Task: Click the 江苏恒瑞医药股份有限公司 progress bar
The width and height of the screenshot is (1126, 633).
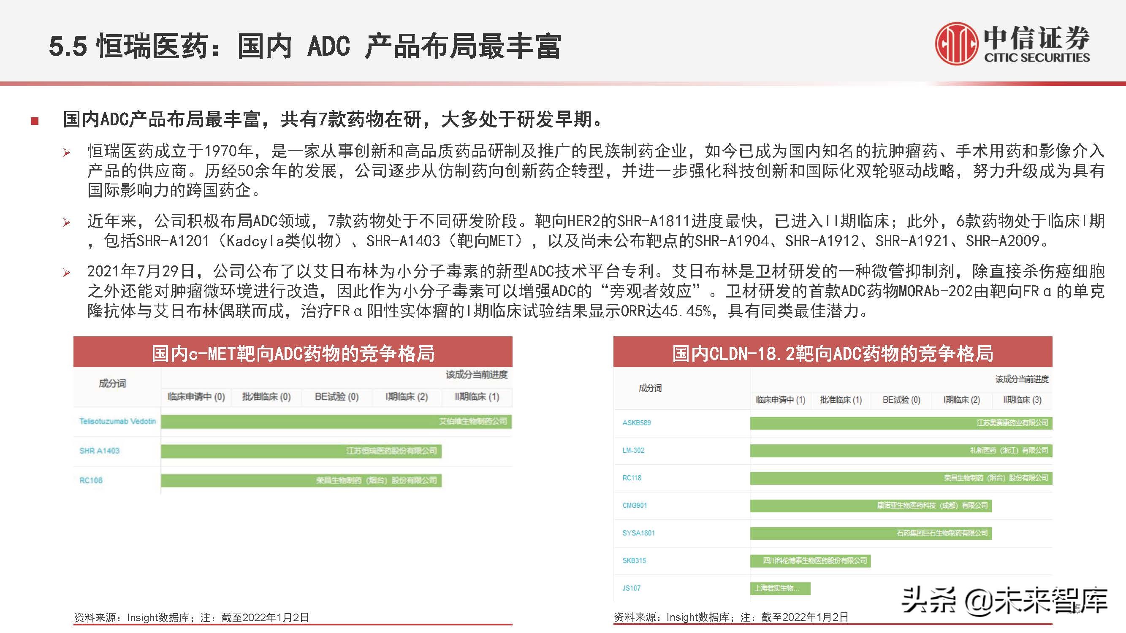Action: pyautogui.click(x=301, y=451)
